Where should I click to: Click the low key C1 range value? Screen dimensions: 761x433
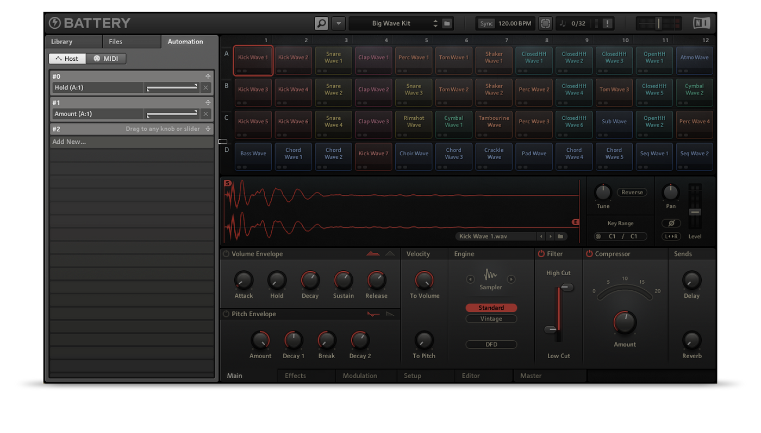pyautogui.click(x=612, y=237)
